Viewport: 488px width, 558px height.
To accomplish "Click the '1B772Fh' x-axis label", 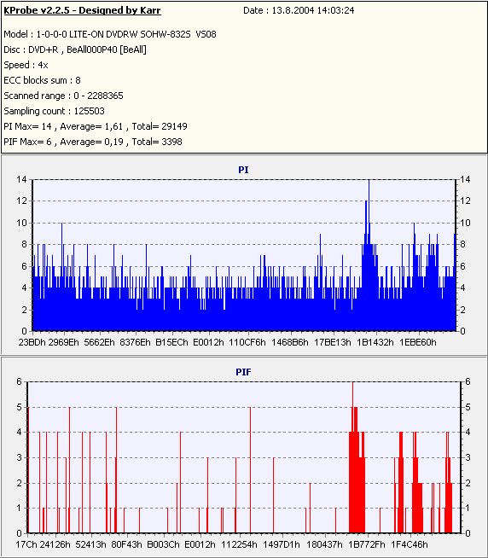I will point(367,544).
